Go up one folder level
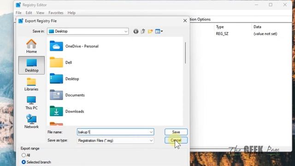This screenshot has width=295, height=166. (x=143, y=31)
